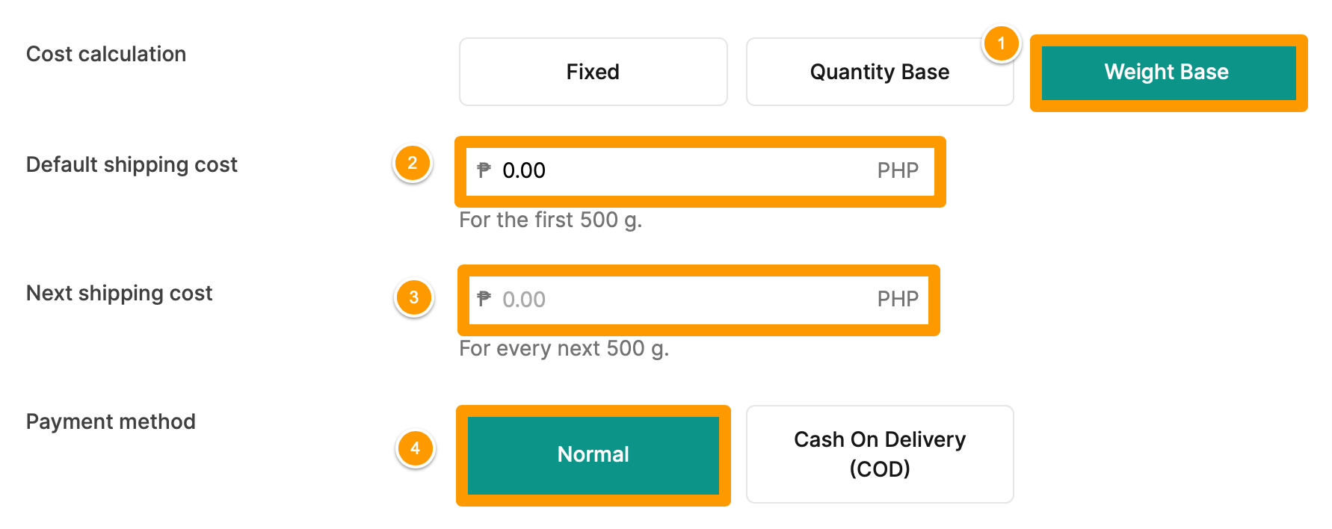Click the orange step 3 badge
The width and height of the screenshot is (1332, 529).
pos(413,298)
